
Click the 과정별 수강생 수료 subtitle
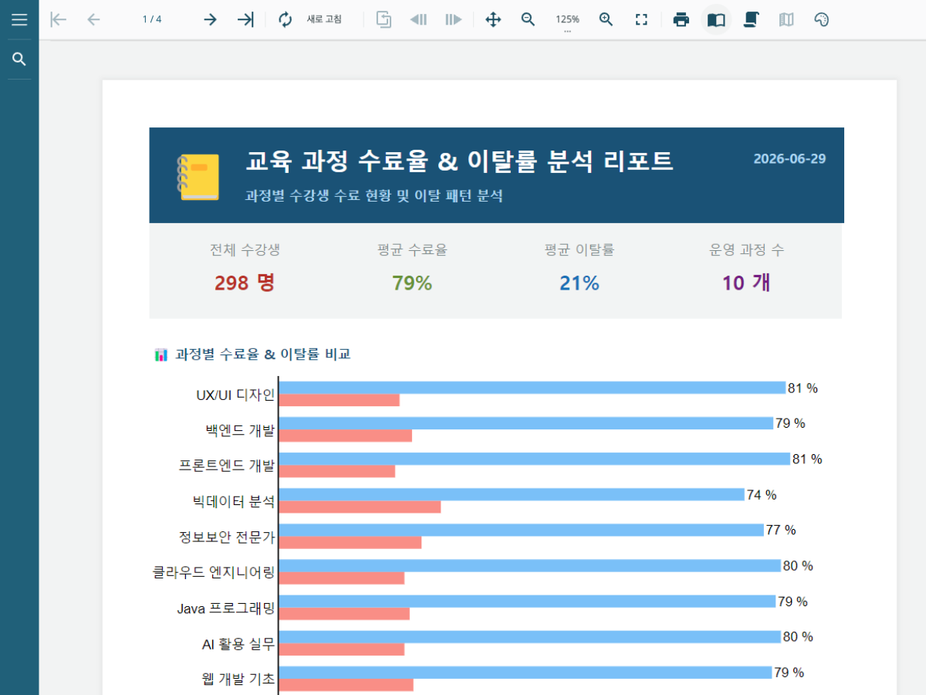point(373,196)
